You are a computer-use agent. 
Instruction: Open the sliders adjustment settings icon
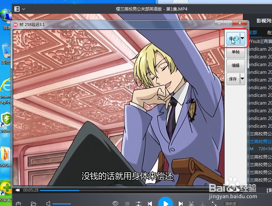pyautogui.click(x=139, y=203)
